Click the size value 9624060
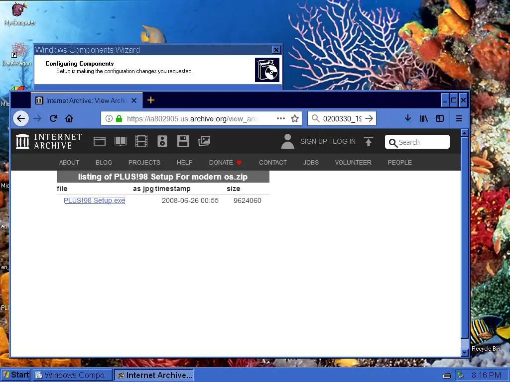 pyautogui.click(x=247, y=200)
